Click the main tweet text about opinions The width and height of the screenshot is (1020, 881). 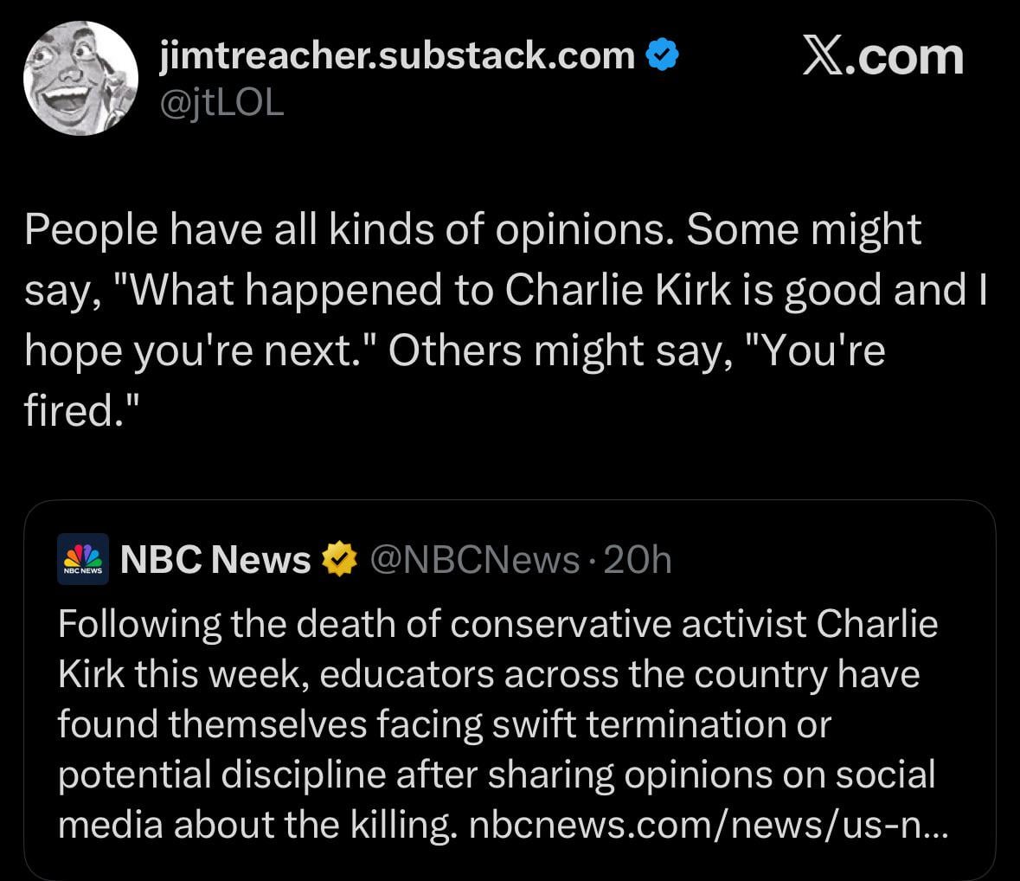point(505,319)
